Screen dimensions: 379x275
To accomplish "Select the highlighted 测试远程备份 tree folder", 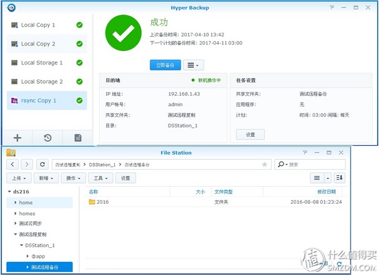I will (40, 267).
